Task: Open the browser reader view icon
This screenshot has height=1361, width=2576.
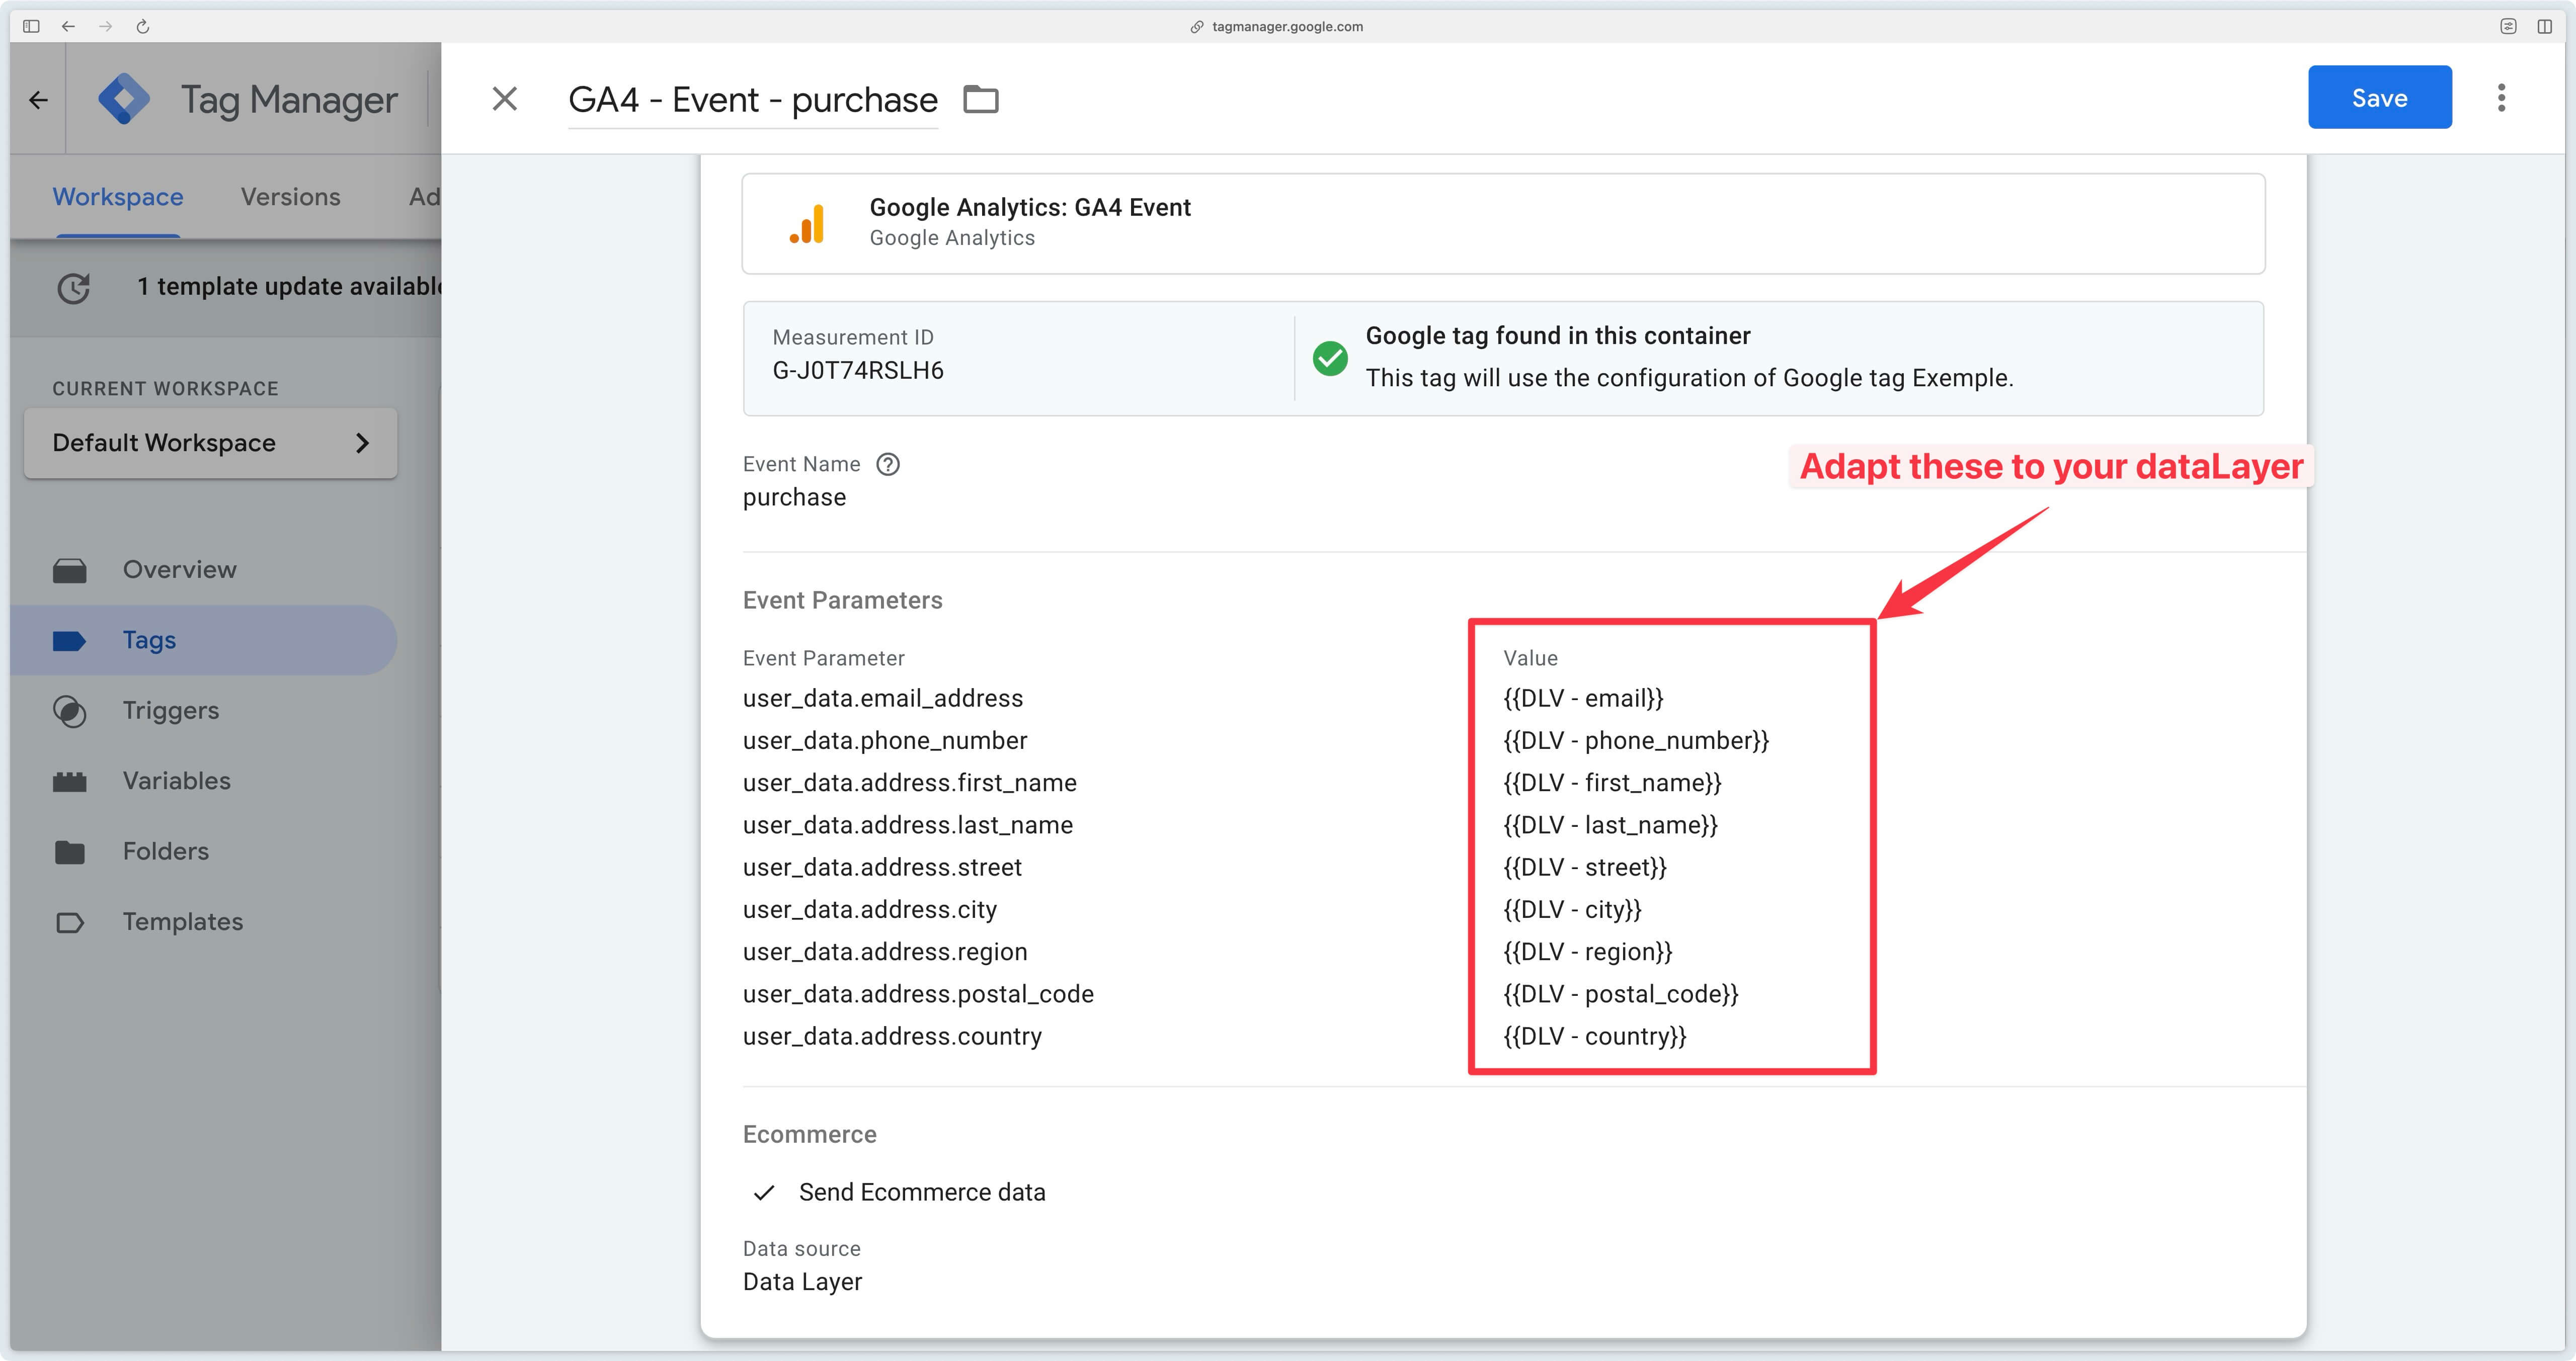Action: click(x=2508, y=26)
